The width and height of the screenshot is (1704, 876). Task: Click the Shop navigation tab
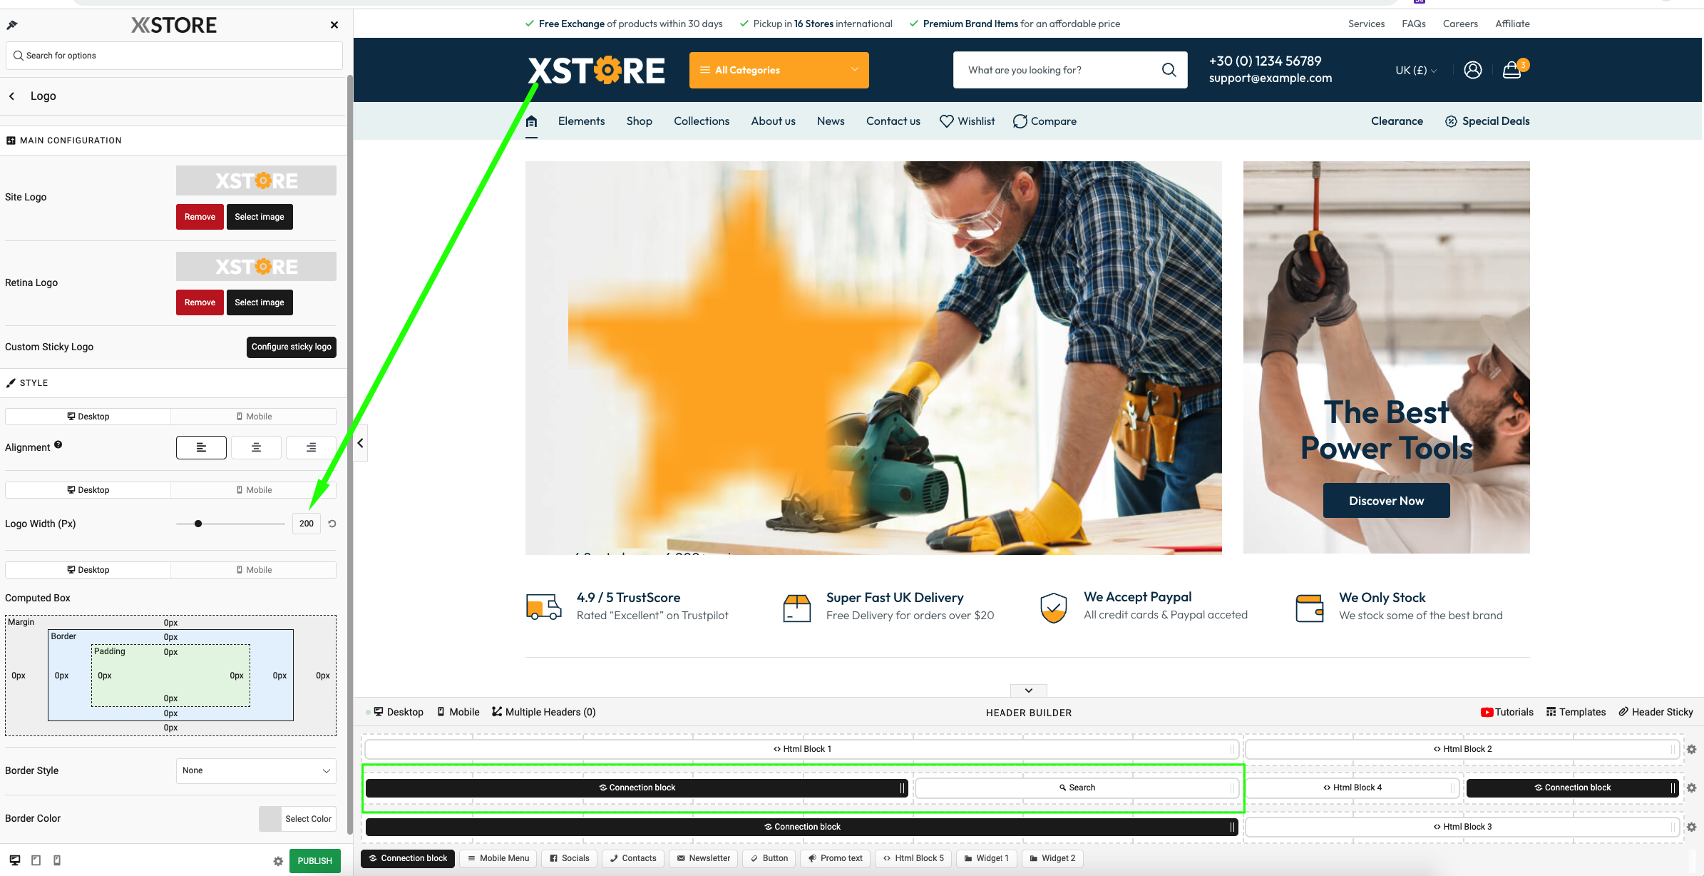coord(639,120)
